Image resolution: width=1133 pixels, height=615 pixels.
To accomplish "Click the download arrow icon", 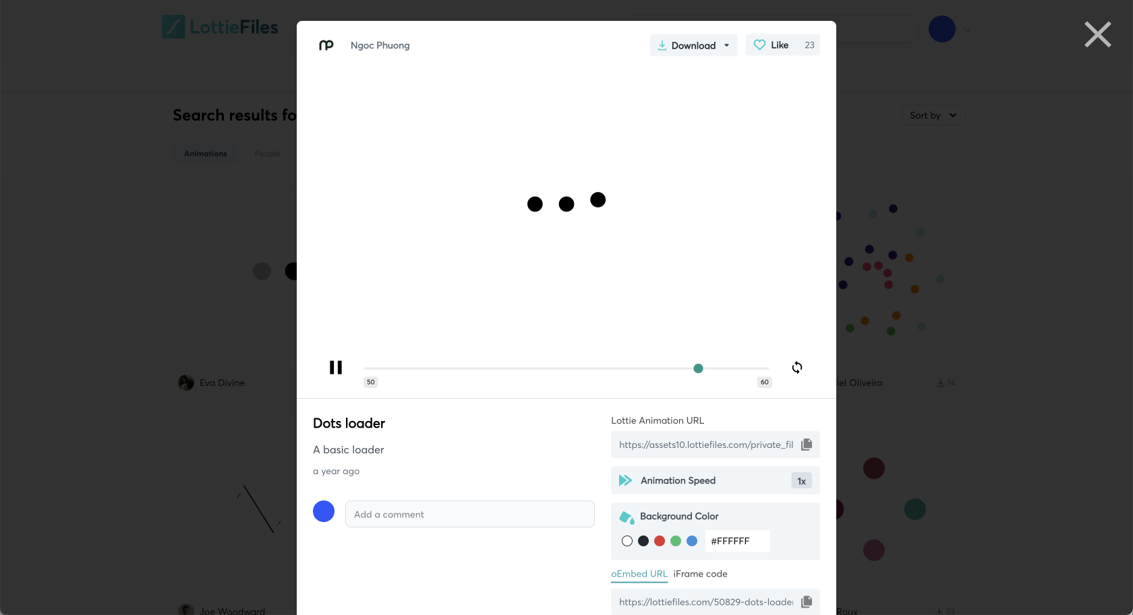I will click(x=662, y=45).
